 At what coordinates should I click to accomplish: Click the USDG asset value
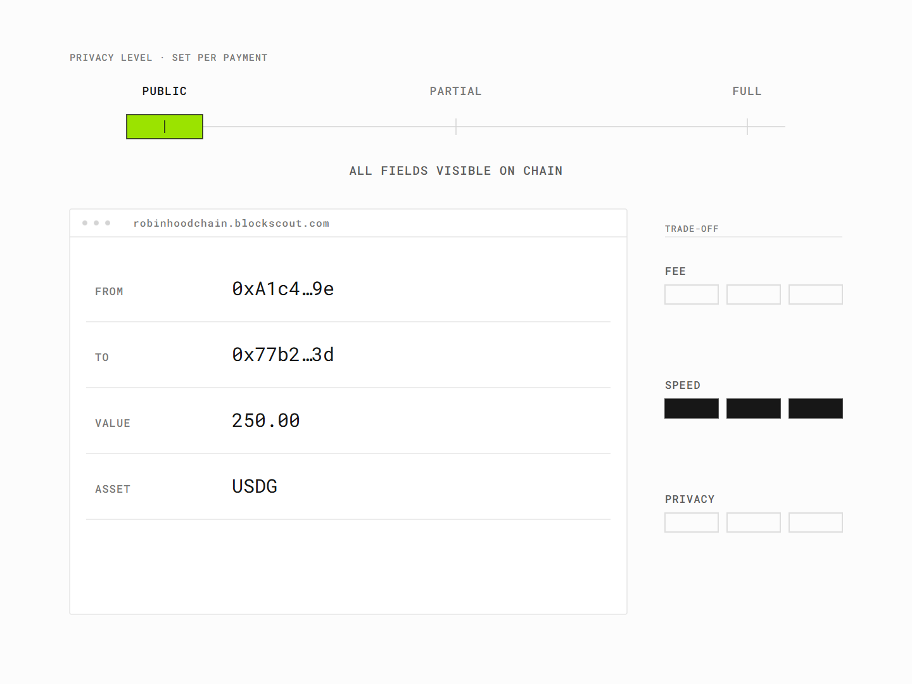(255, 486)
